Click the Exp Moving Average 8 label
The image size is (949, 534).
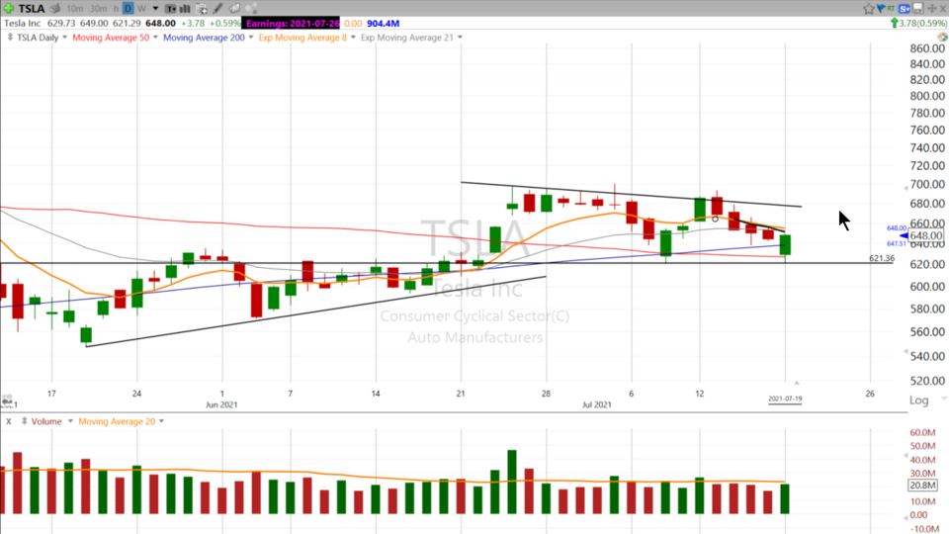point(302,38)
